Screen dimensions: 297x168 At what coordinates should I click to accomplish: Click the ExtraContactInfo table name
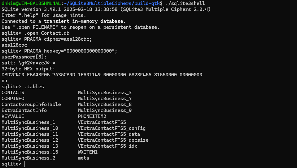pos(24,110)
